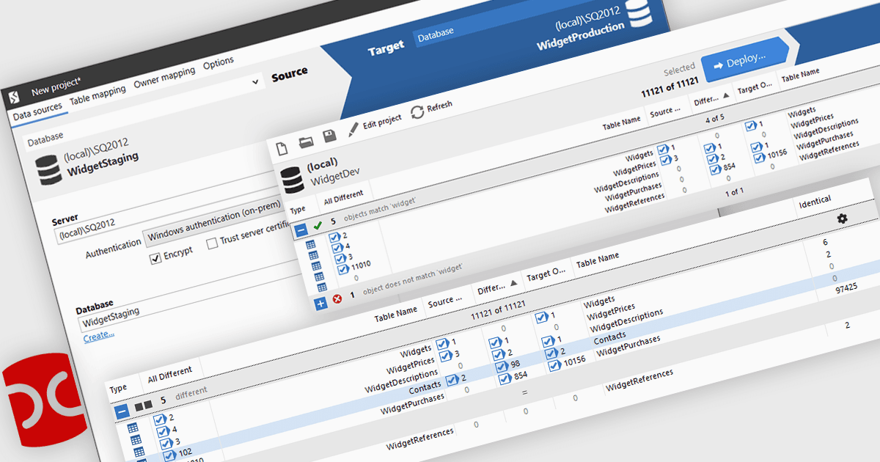Click the Edit project pencil icon
The image size is (880, 462).
(353, 129)
